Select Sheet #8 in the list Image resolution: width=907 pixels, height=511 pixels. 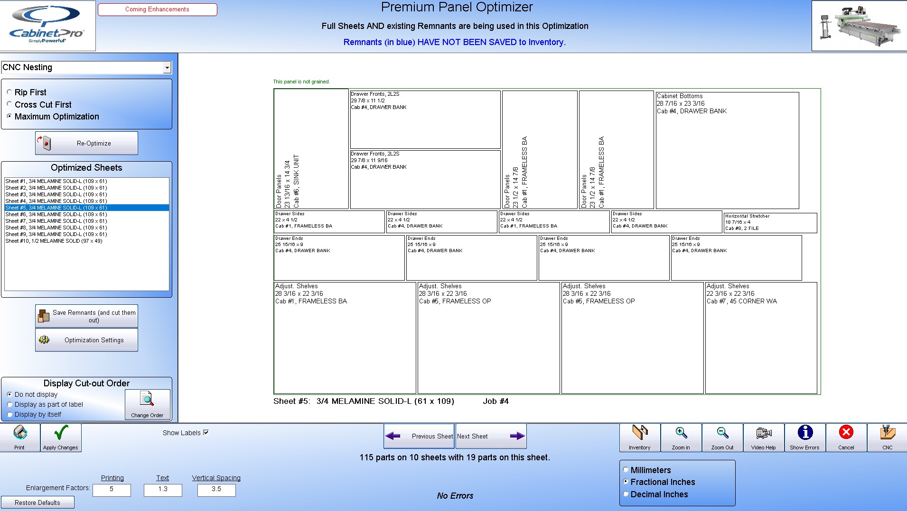click(x=87, y=228)
